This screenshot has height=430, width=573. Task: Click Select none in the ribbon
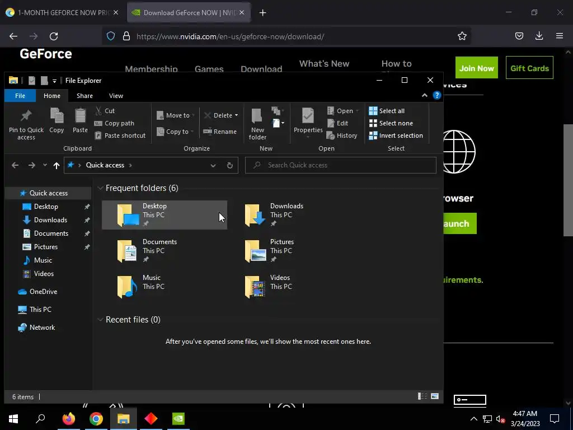(x=391, y=123)
